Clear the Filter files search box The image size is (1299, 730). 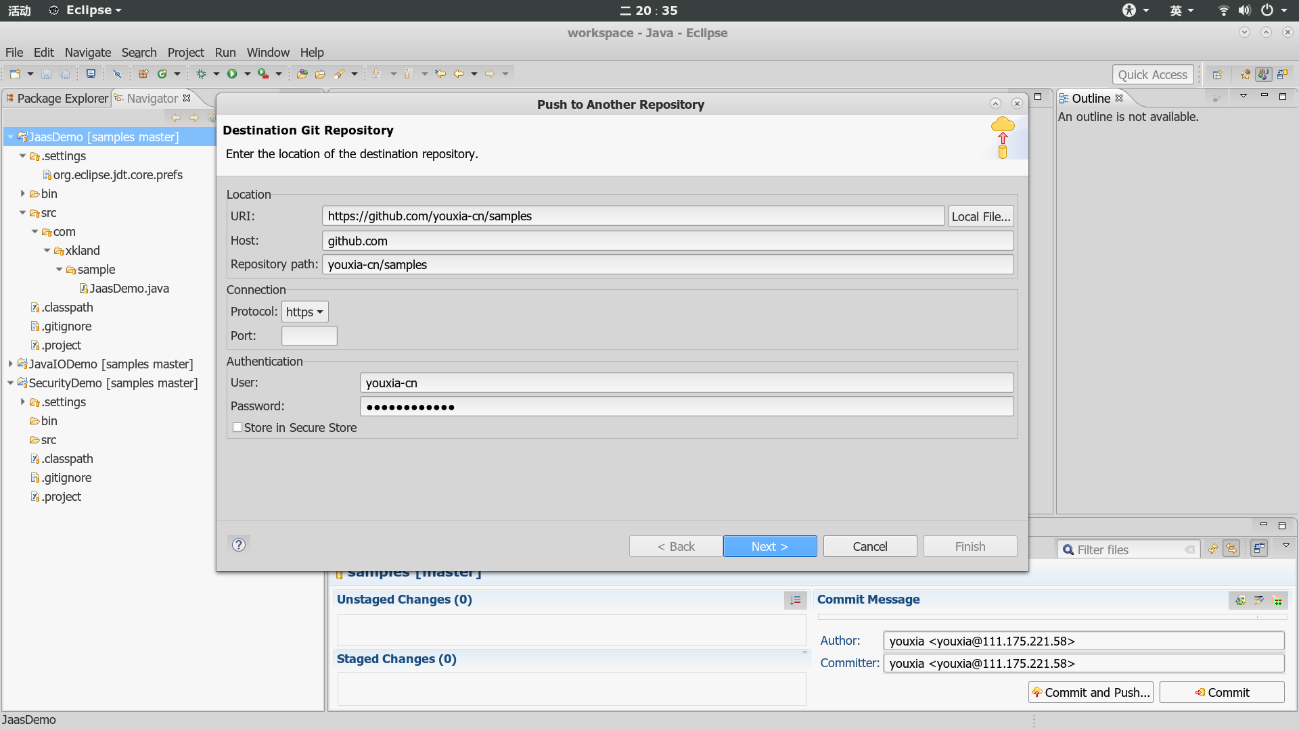[x=1189, y=550]
